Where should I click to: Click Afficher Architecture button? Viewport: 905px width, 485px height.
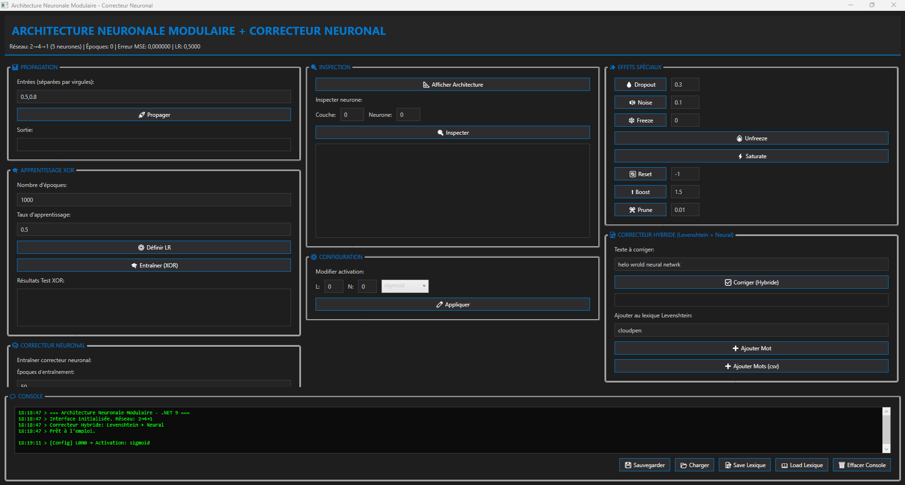point(452,85)
